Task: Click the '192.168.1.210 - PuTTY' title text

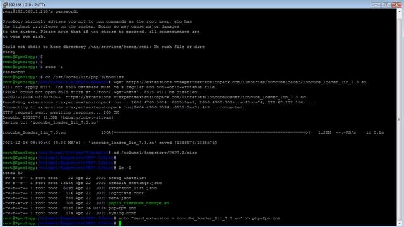Action: pos(27,5)
